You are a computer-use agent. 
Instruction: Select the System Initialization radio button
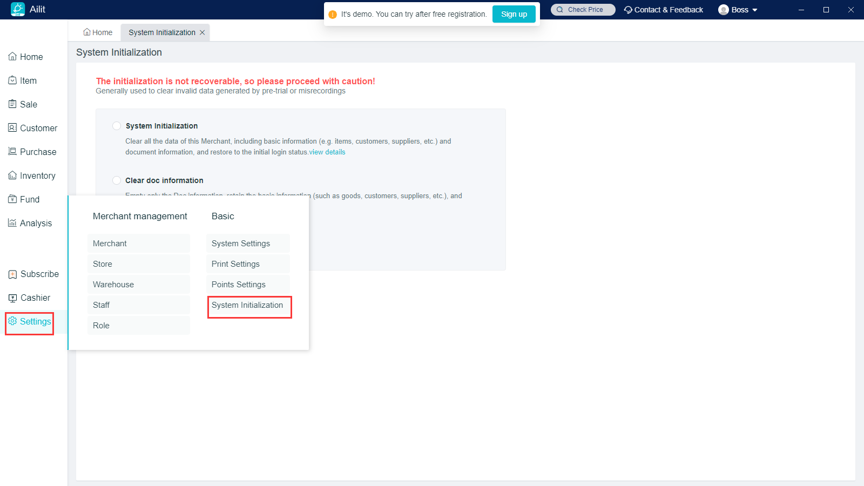pos(117,126)
